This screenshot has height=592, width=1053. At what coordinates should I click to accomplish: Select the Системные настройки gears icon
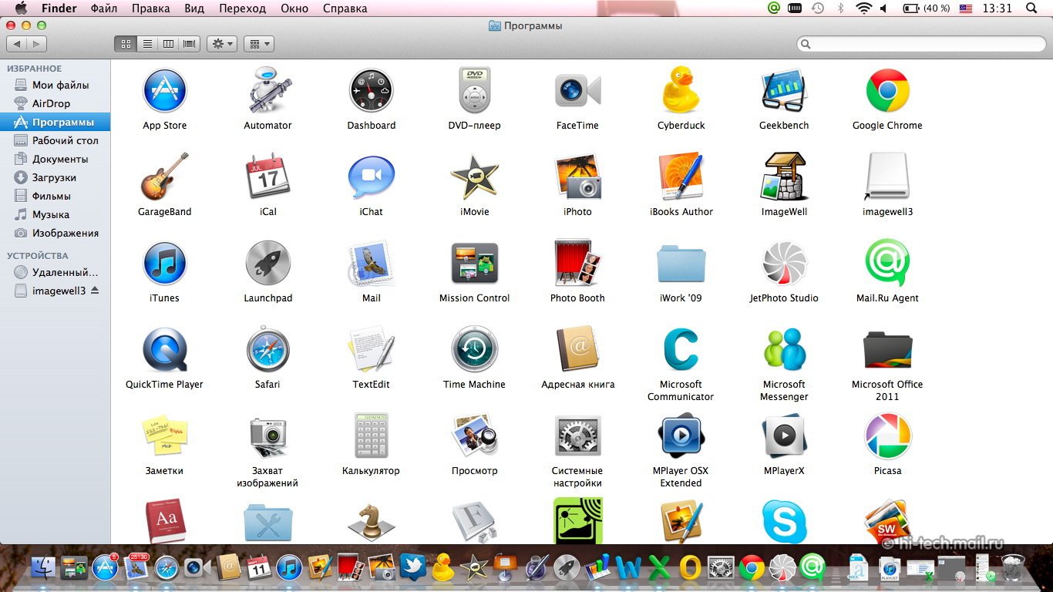pos(578,436)
